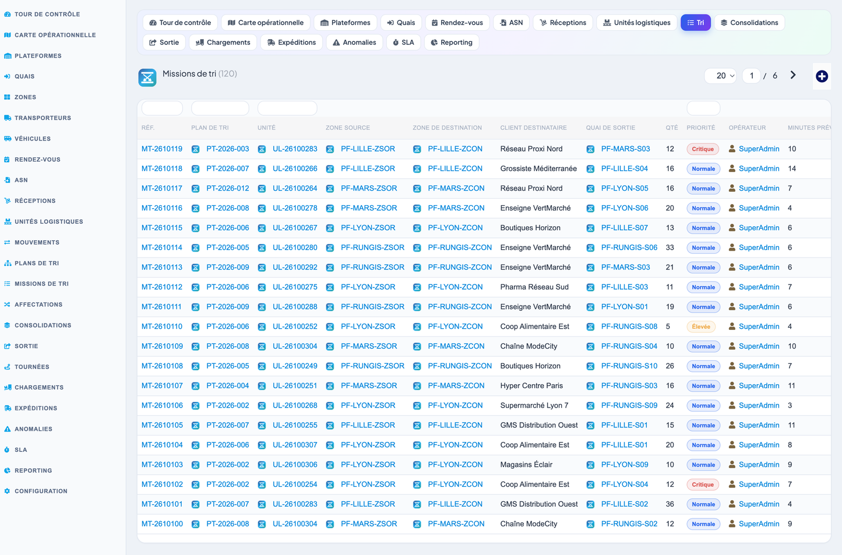Open mission link MT-2610119
The width and height of the screenshot is (842, 555).
pos(162,149)
